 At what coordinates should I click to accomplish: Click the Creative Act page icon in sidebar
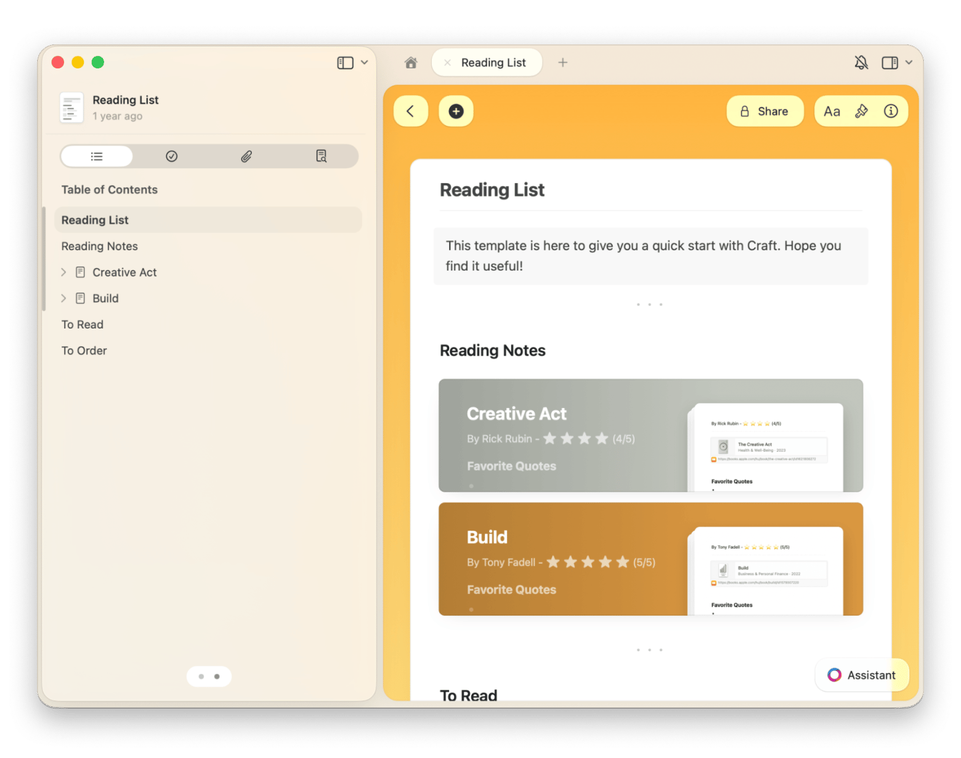tap(80, 272)
